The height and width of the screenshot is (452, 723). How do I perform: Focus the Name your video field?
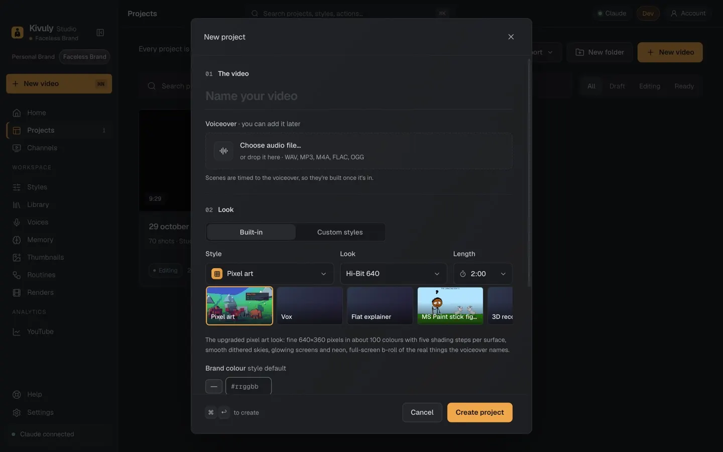[x=359, y=96]
